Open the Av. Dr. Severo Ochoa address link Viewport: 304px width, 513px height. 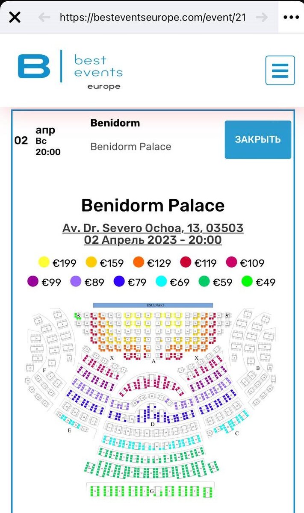[153, 228]
